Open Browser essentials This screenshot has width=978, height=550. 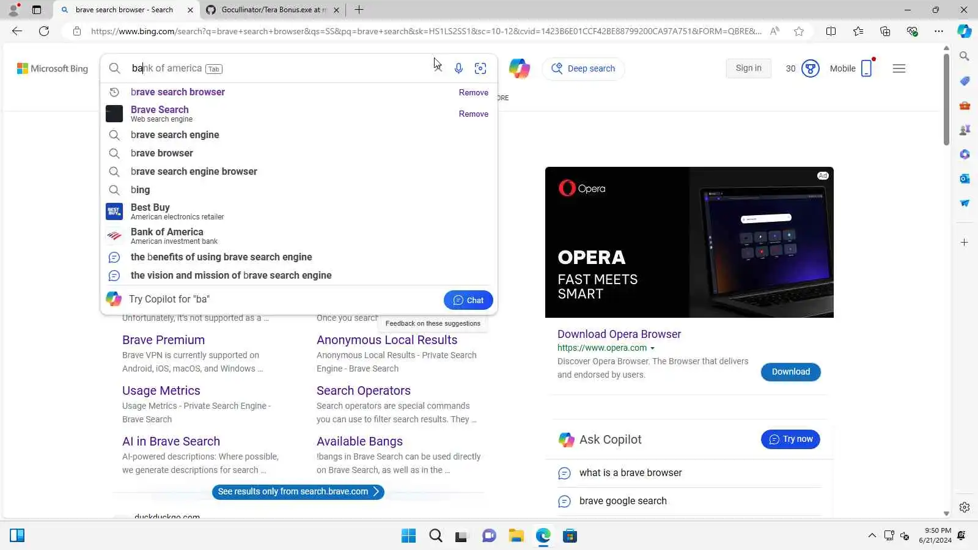(912, 31)
